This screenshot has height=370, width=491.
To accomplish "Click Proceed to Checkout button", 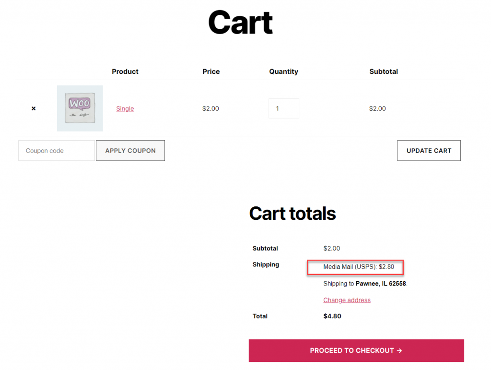I will (x=356, y=351).
